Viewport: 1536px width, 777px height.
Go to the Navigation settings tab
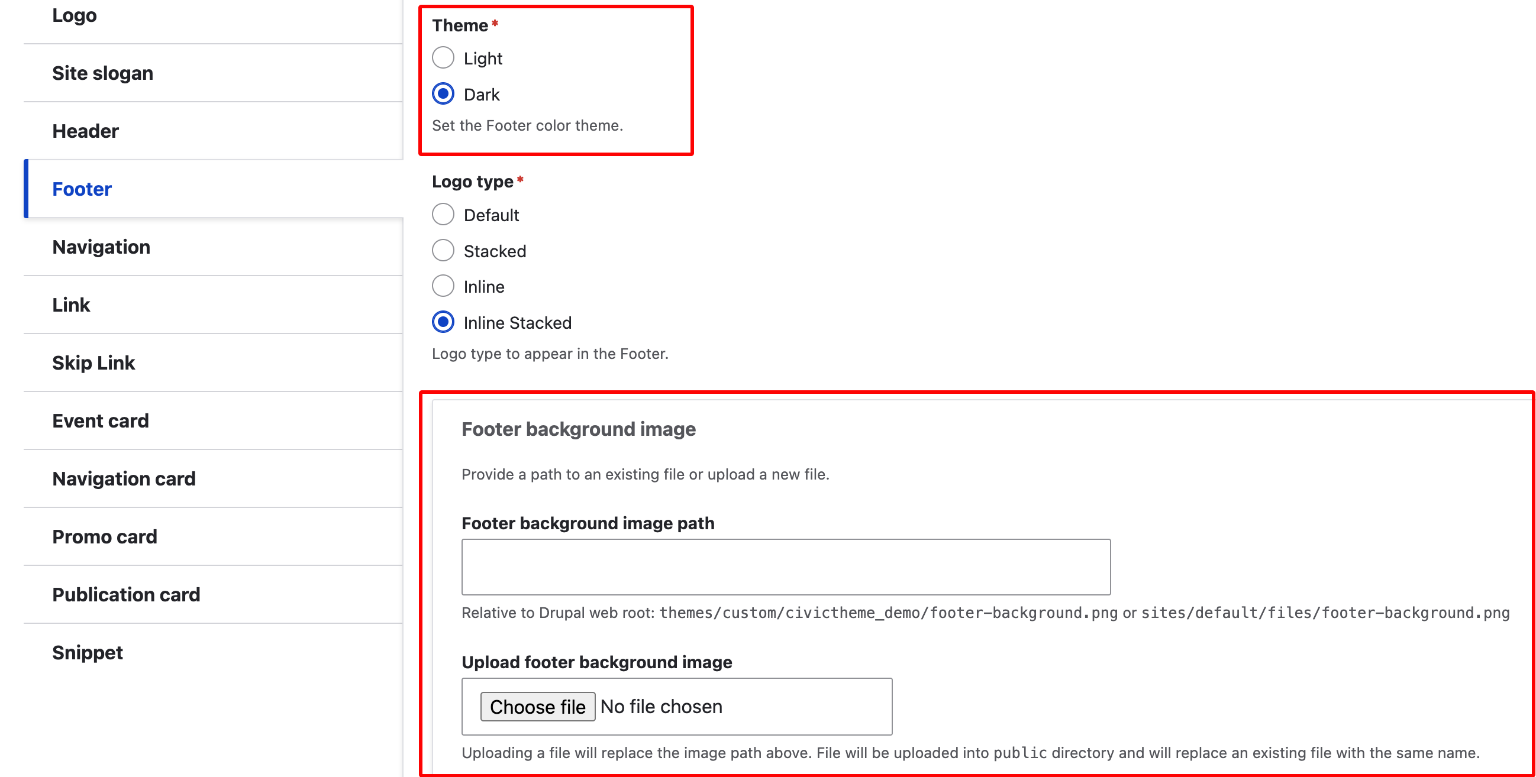pos(101,247)
